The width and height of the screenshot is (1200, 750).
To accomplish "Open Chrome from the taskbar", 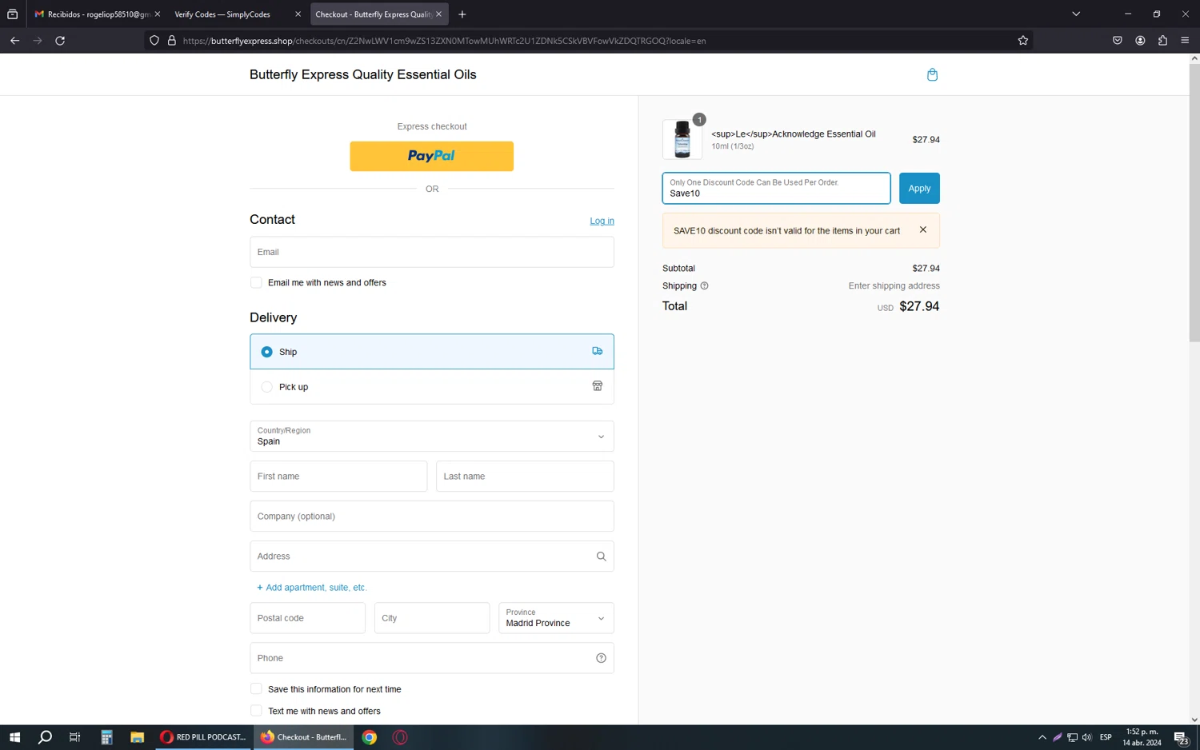I will 369,737.
